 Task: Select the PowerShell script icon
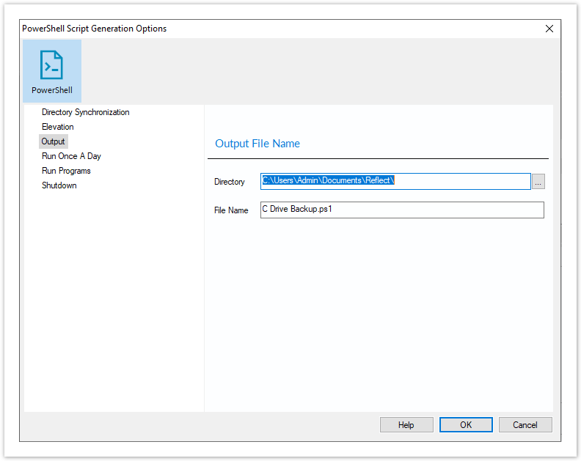click(52, 70)
